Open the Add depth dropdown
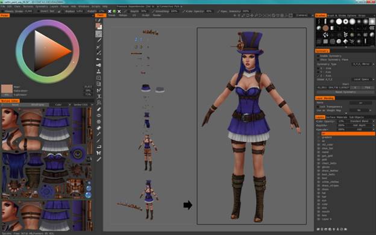The width and height of the screenshot is (376, 235). (362, 125)
